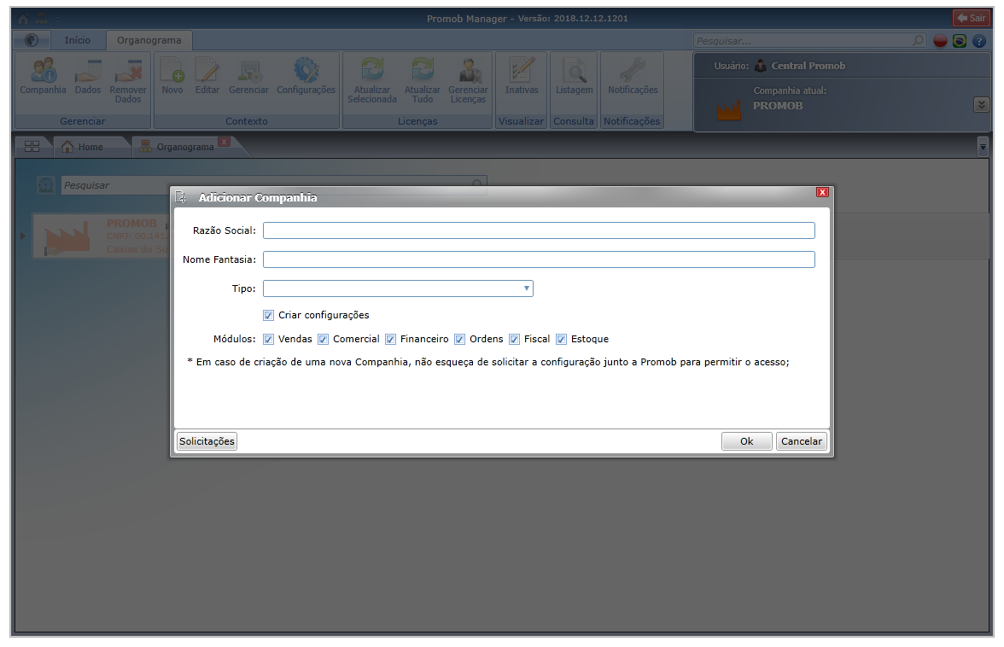1004x647 pixels.
Task: Toggle the Fiscal module checkbox
Action: tap(514, 339)
